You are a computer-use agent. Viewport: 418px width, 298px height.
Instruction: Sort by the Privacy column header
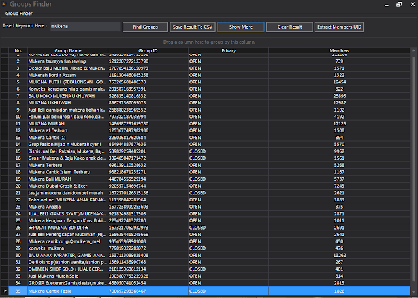[229, 51]
